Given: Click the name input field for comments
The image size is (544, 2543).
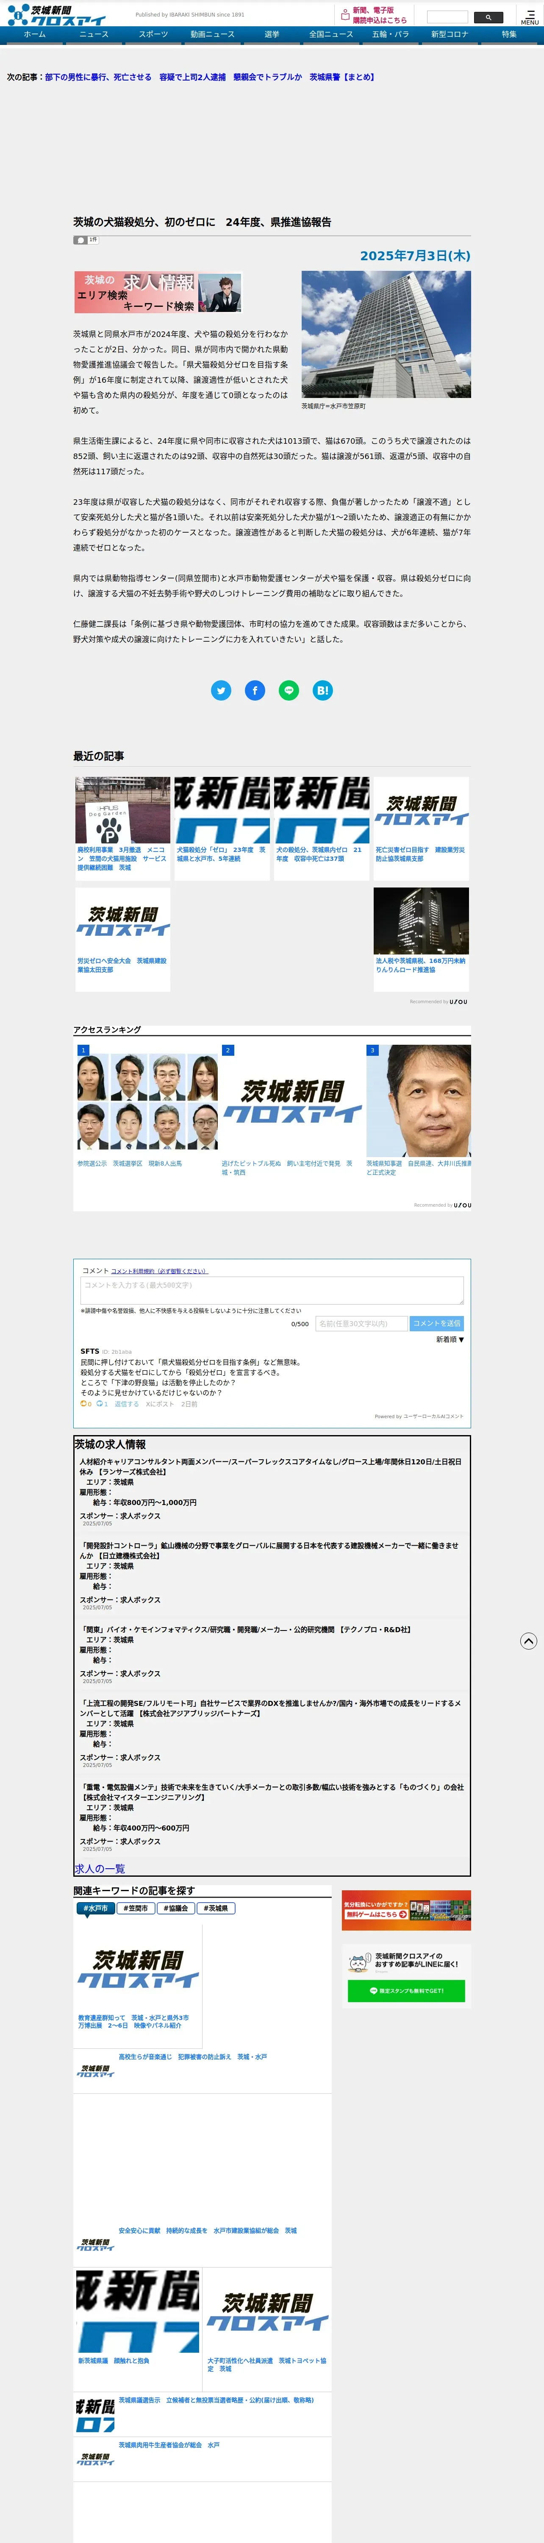Looking at the screenshot, I should click(x=361, y=1323).
